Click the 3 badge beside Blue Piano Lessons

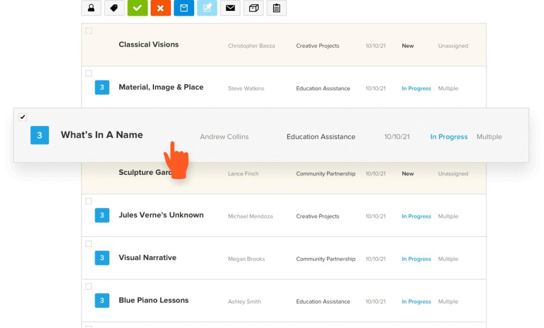[102, 300]
